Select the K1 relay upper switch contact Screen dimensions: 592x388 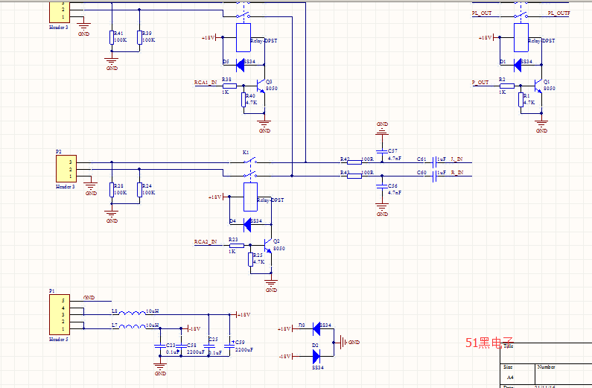coord(250,161)
